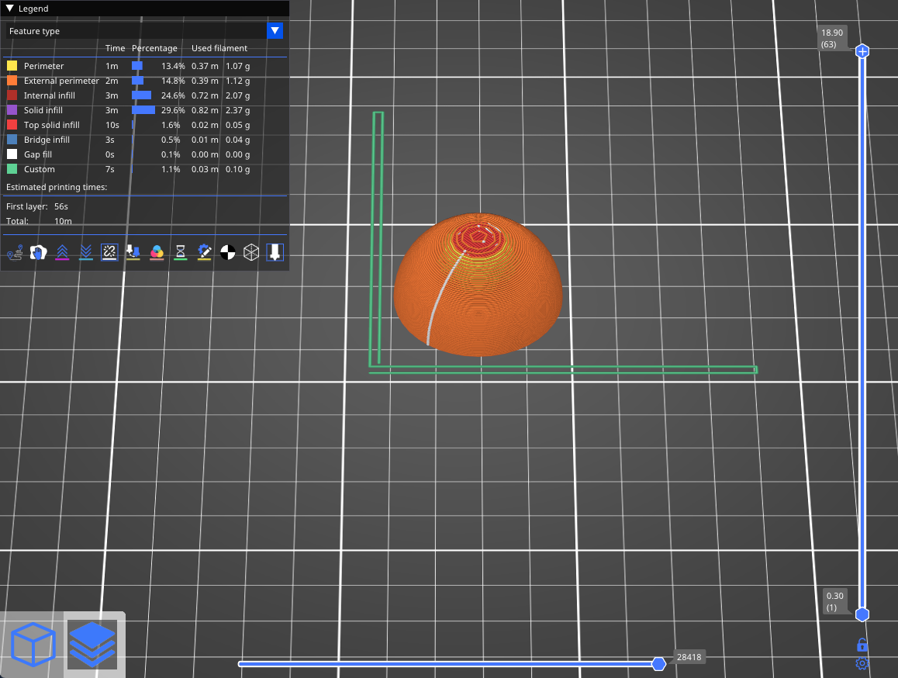This screenshot has height=678, width=898.
Task: Toggle color changes icon
Action: 157,252
